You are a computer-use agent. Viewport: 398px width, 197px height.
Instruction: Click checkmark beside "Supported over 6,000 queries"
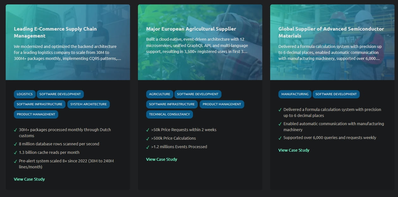tap(280, 138)
